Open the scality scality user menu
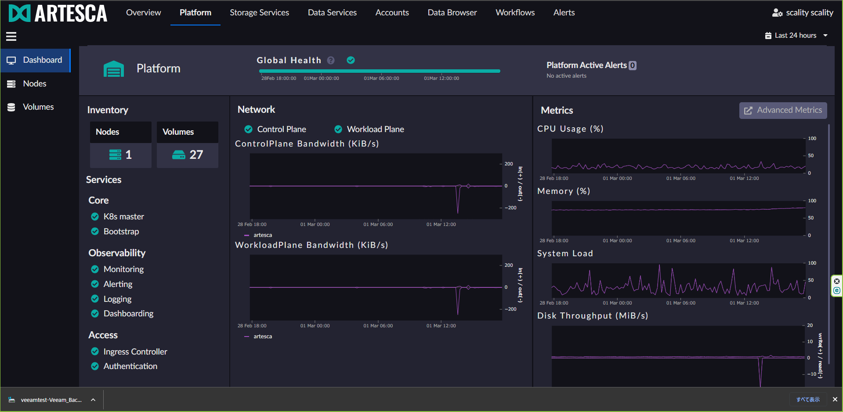Screen dimensions: 843x412 click(803, 13)
